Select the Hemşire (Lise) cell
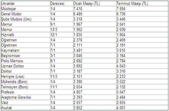169x111 pixels. click(26, 77)
